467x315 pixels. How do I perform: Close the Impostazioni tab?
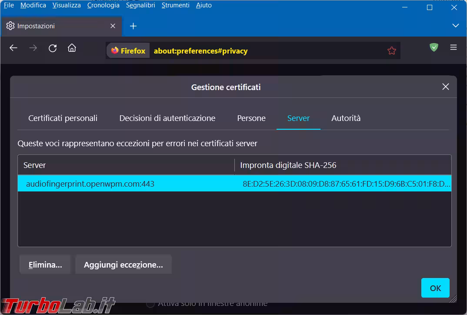pos(113,26)
